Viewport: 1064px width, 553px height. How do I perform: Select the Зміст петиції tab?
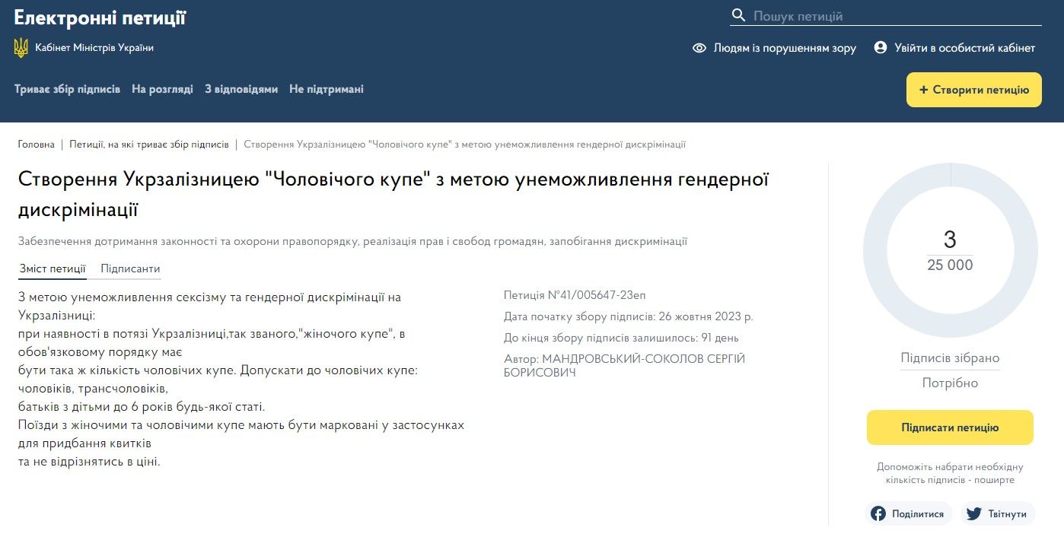coord(52,269)
